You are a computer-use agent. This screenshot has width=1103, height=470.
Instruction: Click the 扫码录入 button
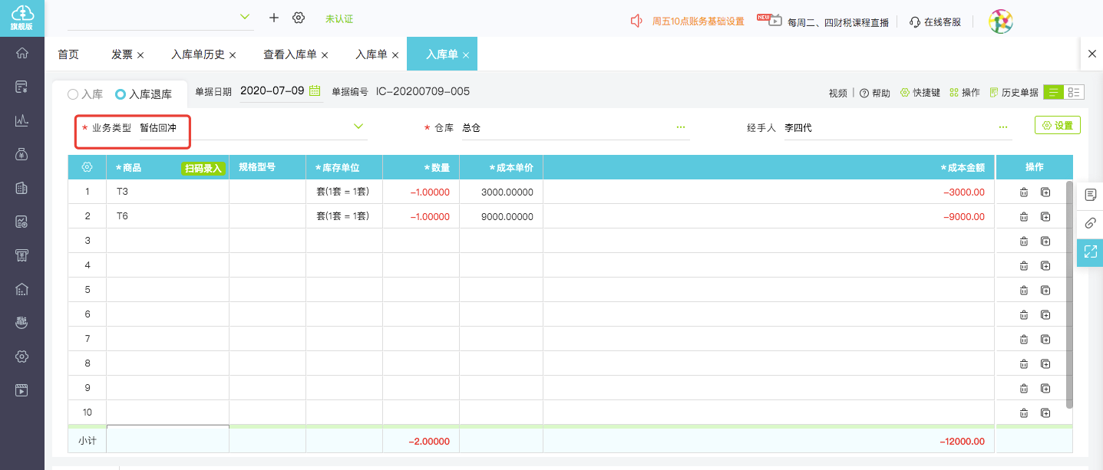tap(203, 169)
